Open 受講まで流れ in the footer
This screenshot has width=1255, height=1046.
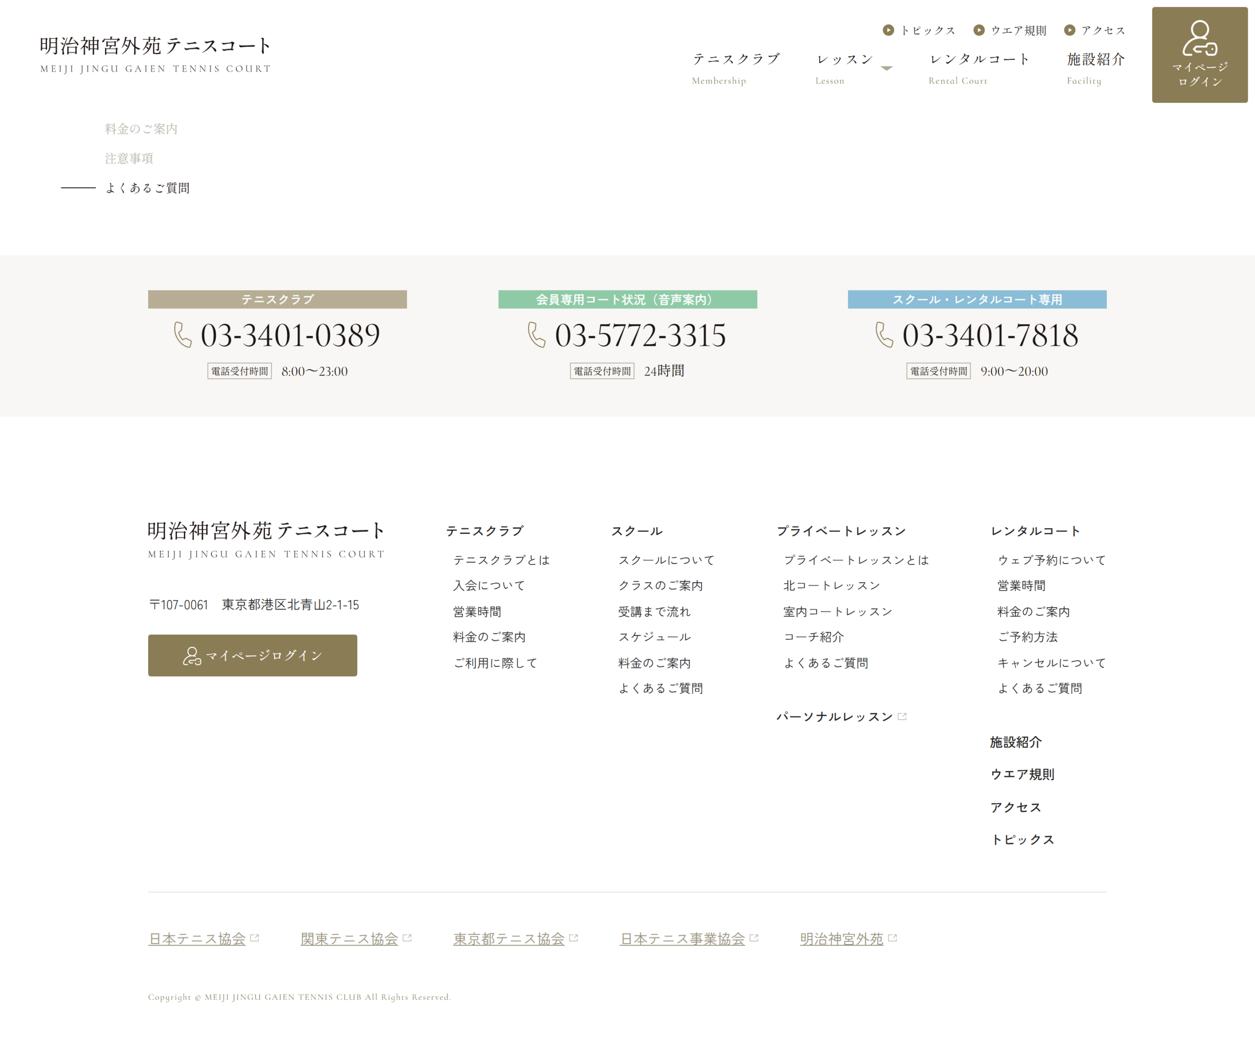(x=654, y=612)
